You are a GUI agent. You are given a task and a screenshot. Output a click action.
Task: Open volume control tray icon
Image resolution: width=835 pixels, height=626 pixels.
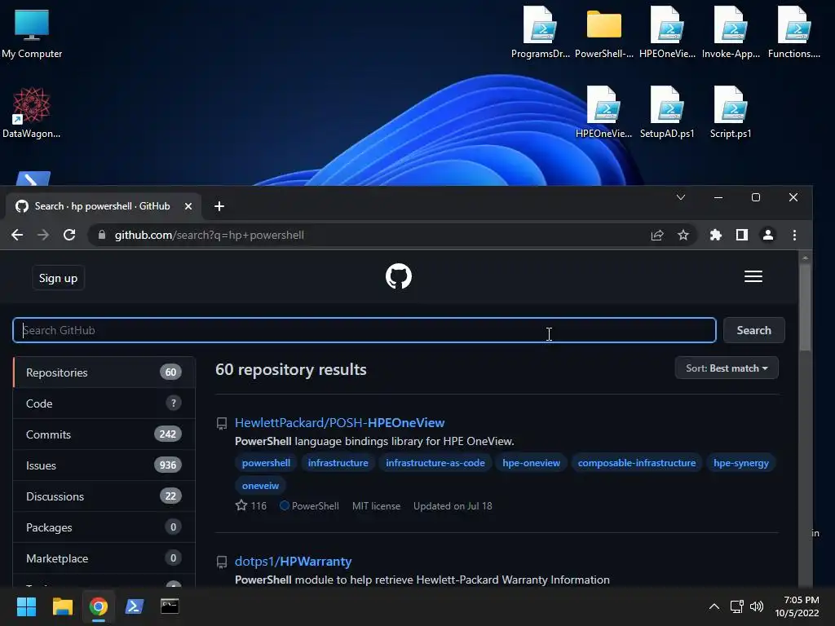[x=756, y=606]
